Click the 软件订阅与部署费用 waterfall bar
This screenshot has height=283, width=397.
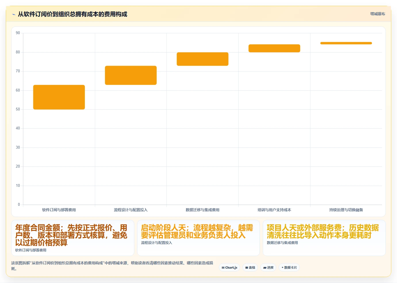click(x=59, y=97)
